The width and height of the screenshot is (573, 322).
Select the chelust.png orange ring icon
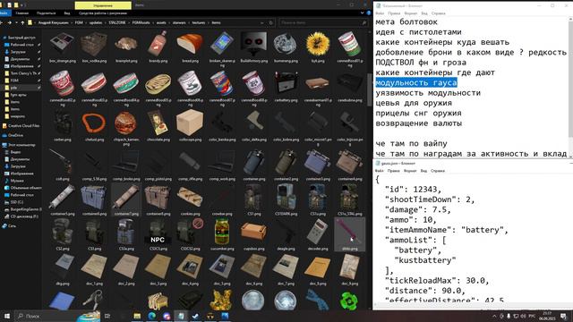pos(94,124)
